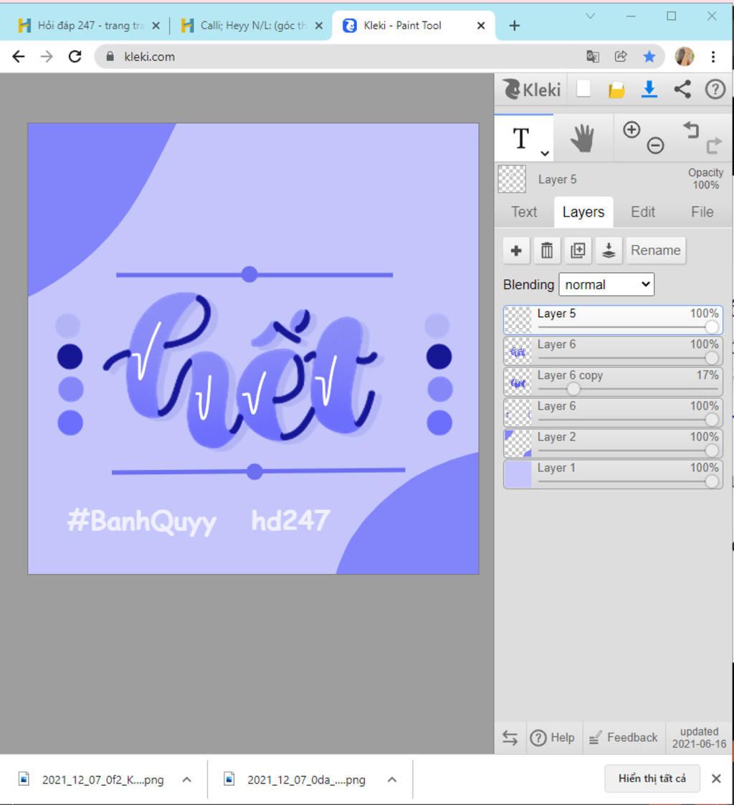Create a new image with the blank page icon

point(583,90)
